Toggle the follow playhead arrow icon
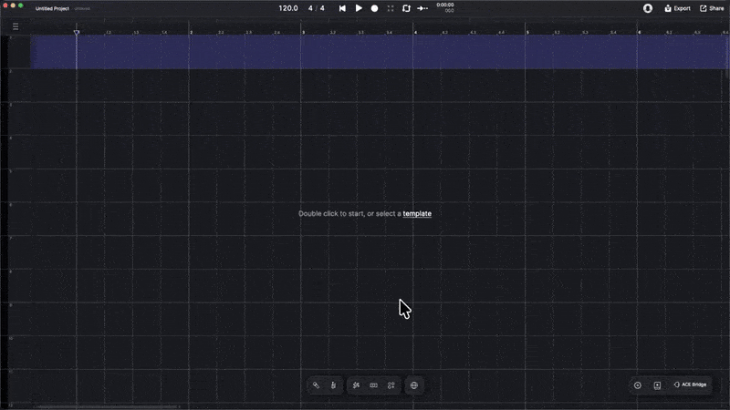Screen dimensions: 730x410 (422, 8)
